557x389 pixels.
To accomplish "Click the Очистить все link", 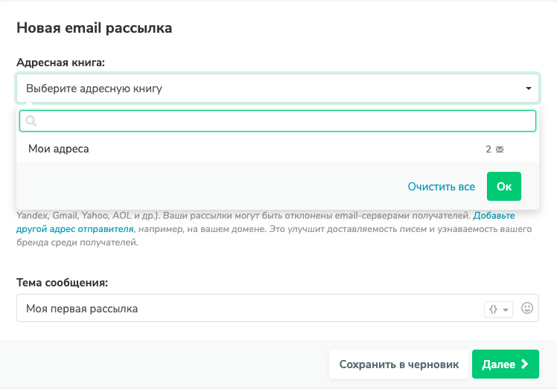I will pos(441,187).
